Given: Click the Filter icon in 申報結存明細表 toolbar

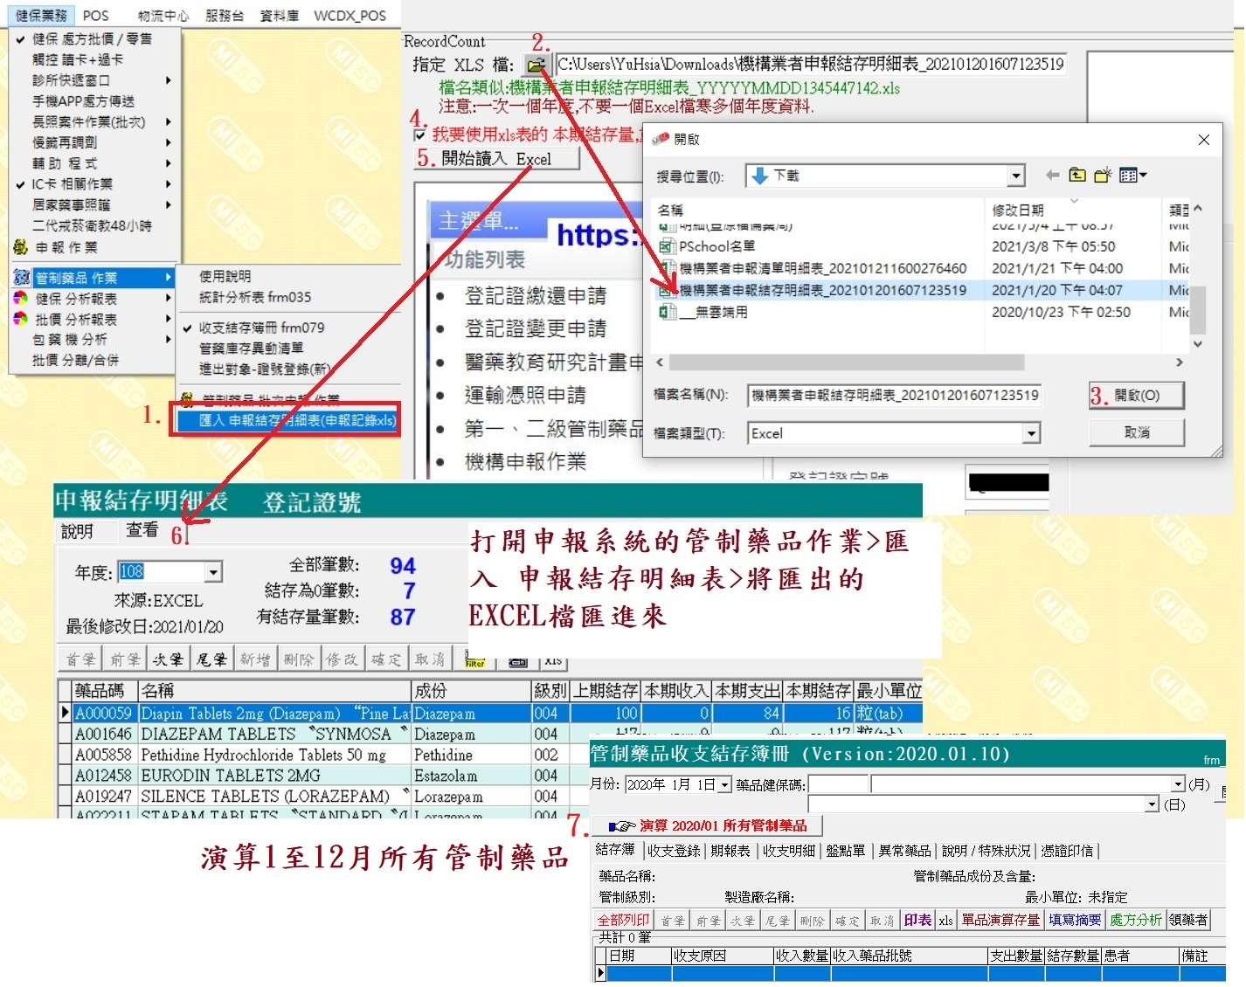Looking at the screenshot, I should tap(474, 660).
